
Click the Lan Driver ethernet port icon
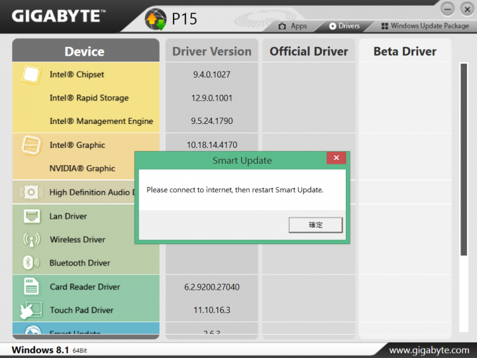pos(32,216)
